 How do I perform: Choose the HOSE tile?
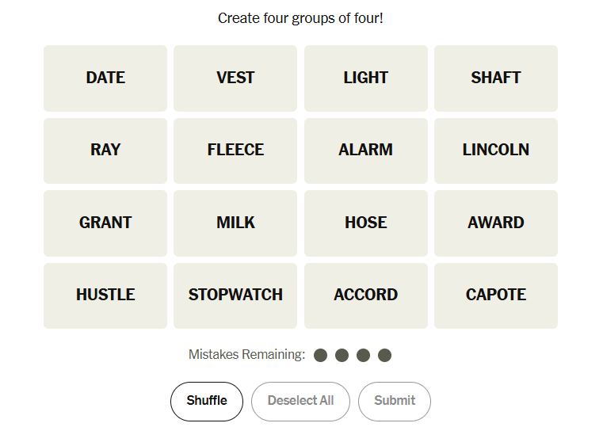click(x=365, y=223)
